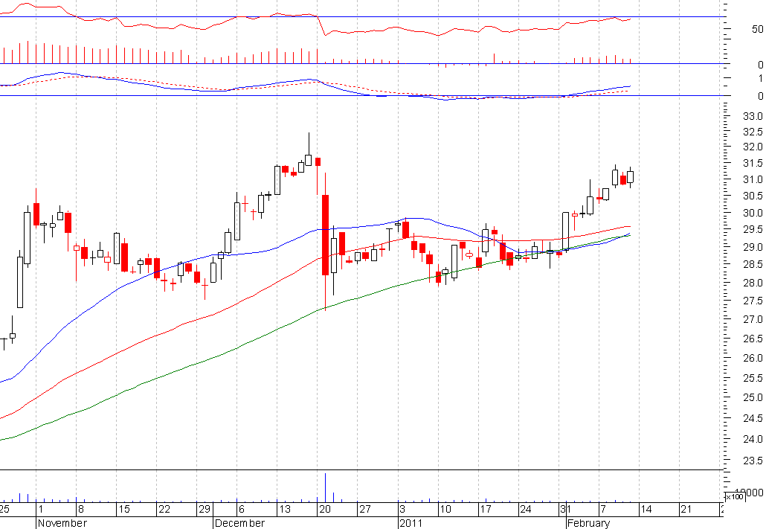Screen dimensions: 766x529
Task: Click date label 10 in January
Action: 445,509
